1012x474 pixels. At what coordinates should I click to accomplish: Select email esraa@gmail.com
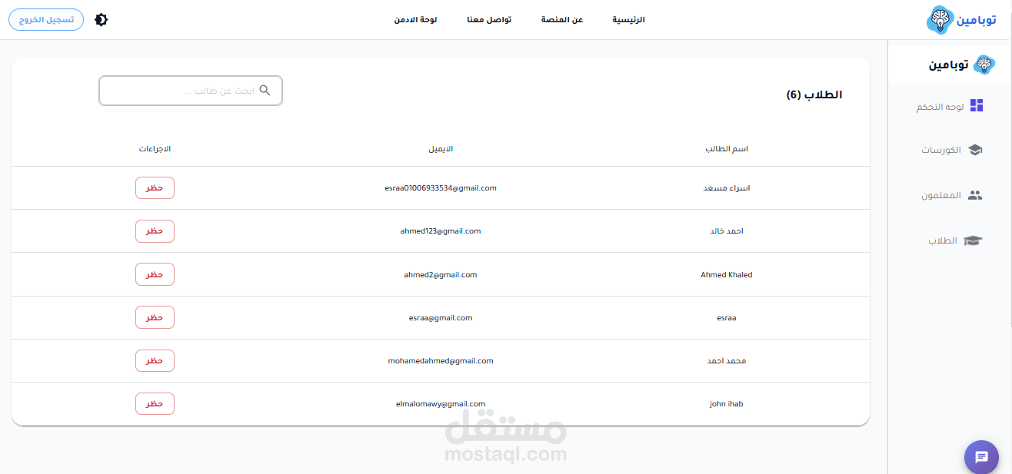[441, 317]
